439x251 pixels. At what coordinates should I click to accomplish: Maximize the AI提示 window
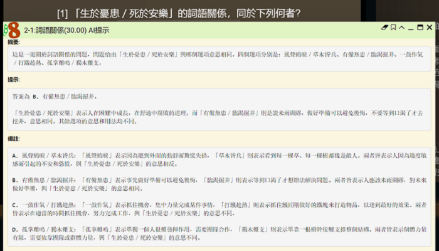click(420, 28)
